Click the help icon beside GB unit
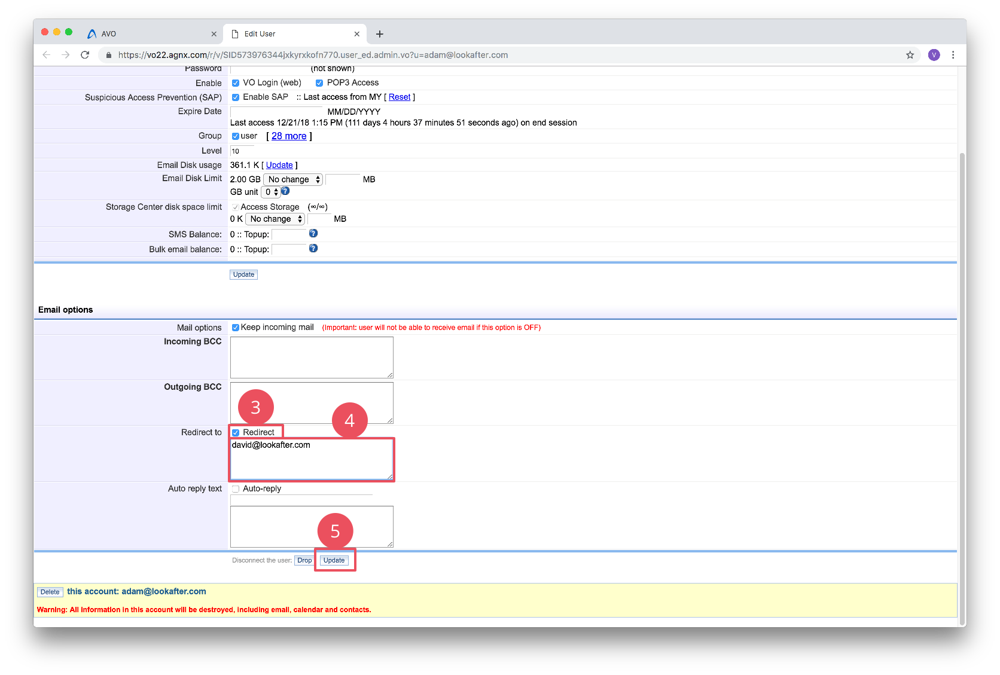 [x=285, y=191]
